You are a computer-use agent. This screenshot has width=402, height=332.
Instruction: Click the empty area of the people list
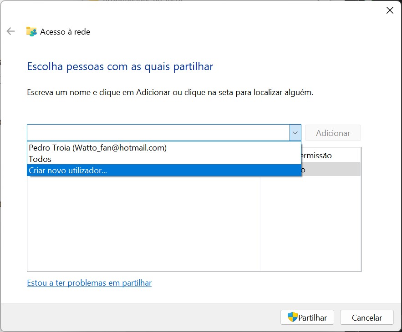click(143, 223)
